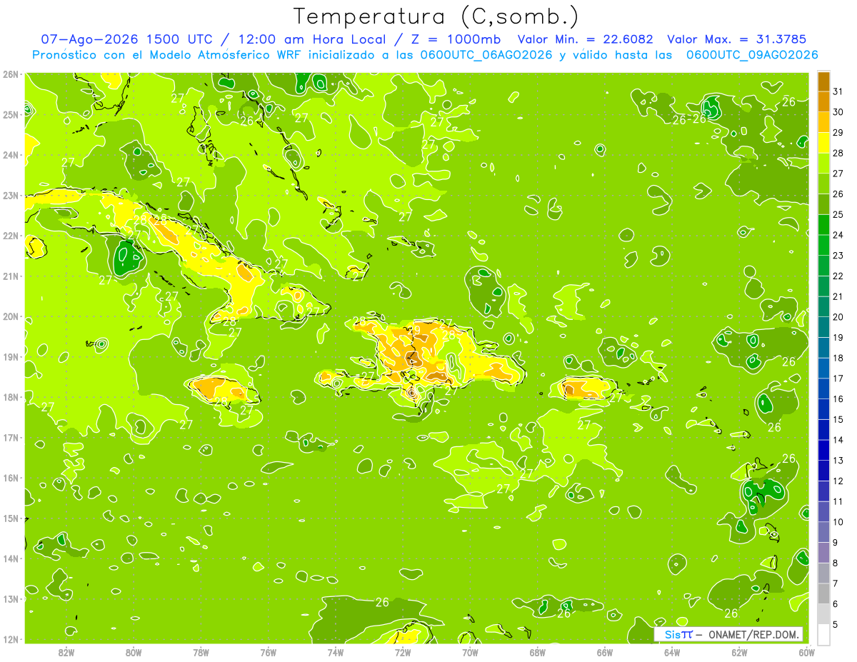Click the 12N latitude axis label
Screen dimensions: 857x662
click(11, 639)
